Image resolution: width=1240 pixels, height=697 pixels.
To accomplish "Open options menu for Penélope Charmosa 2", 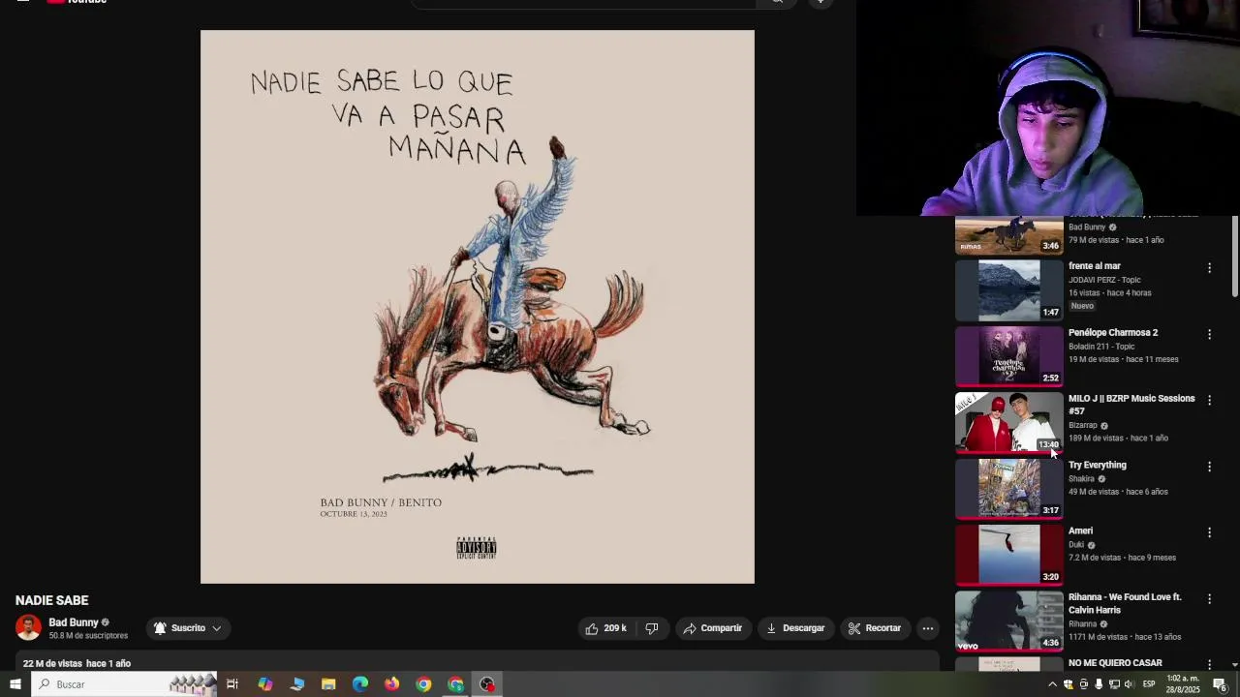I will (x=1209, y=334).
